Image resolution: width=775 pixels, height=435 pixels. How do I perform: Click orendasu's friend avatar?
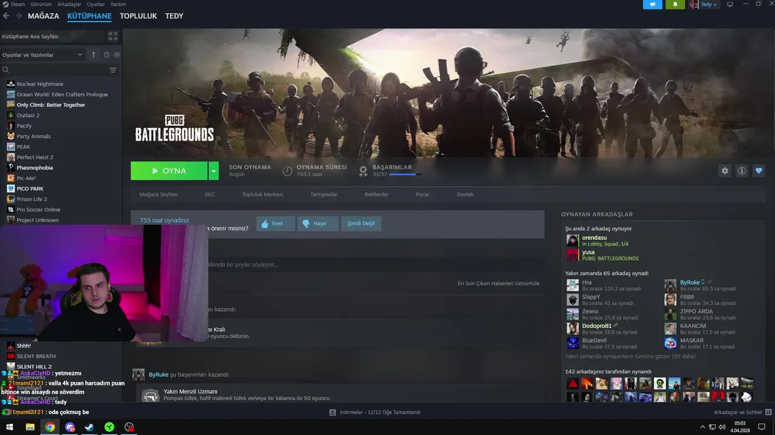(572, 240)
